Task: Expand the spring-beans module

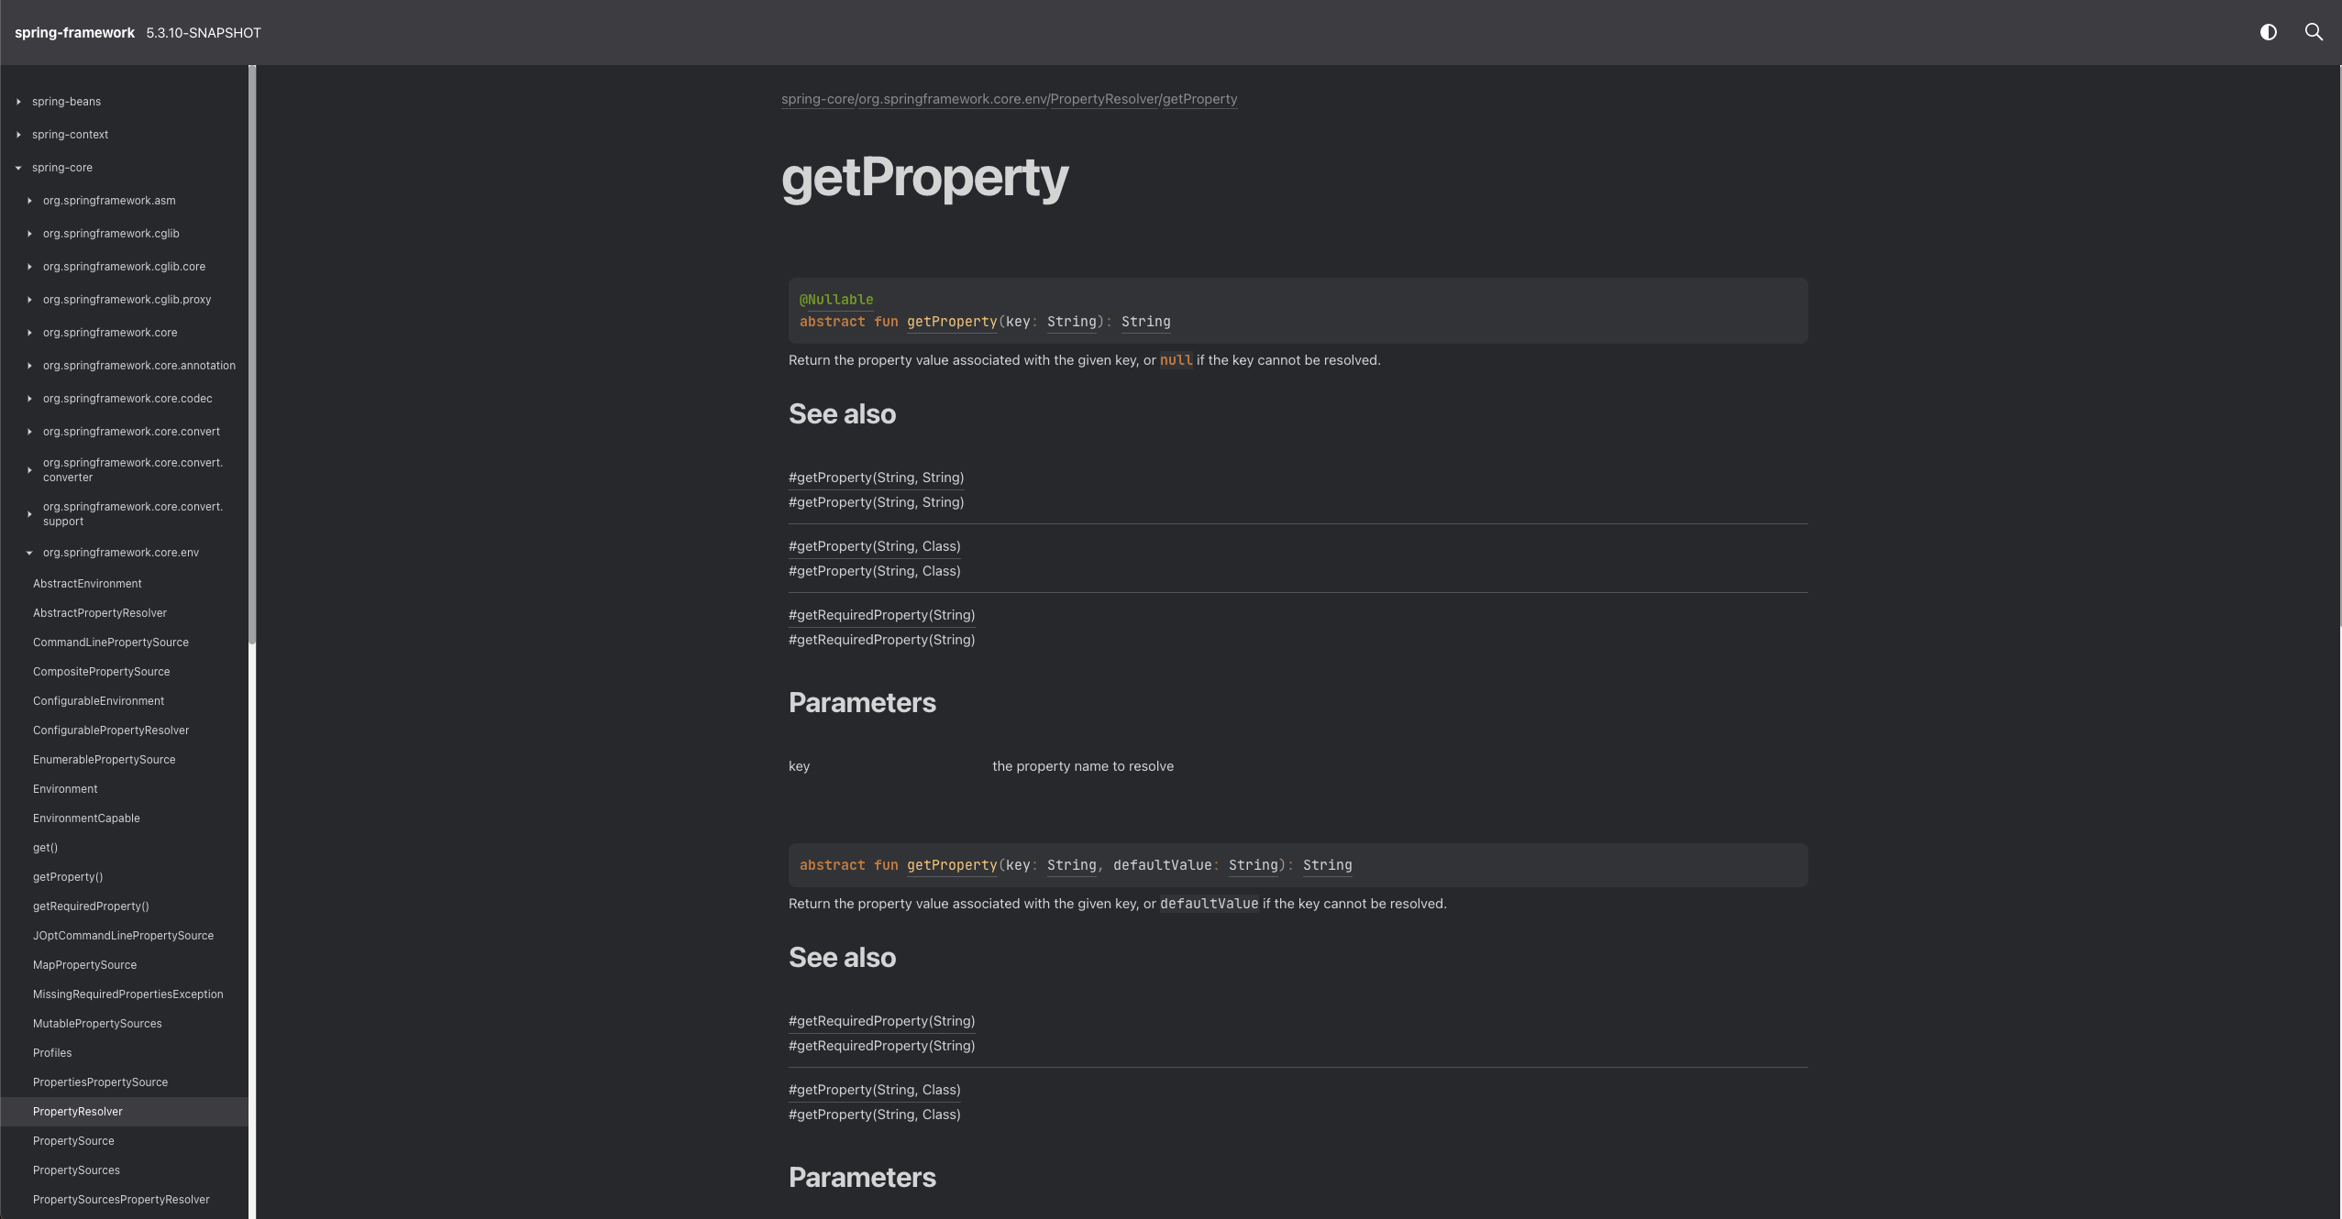Action: [x=20, y=101]
